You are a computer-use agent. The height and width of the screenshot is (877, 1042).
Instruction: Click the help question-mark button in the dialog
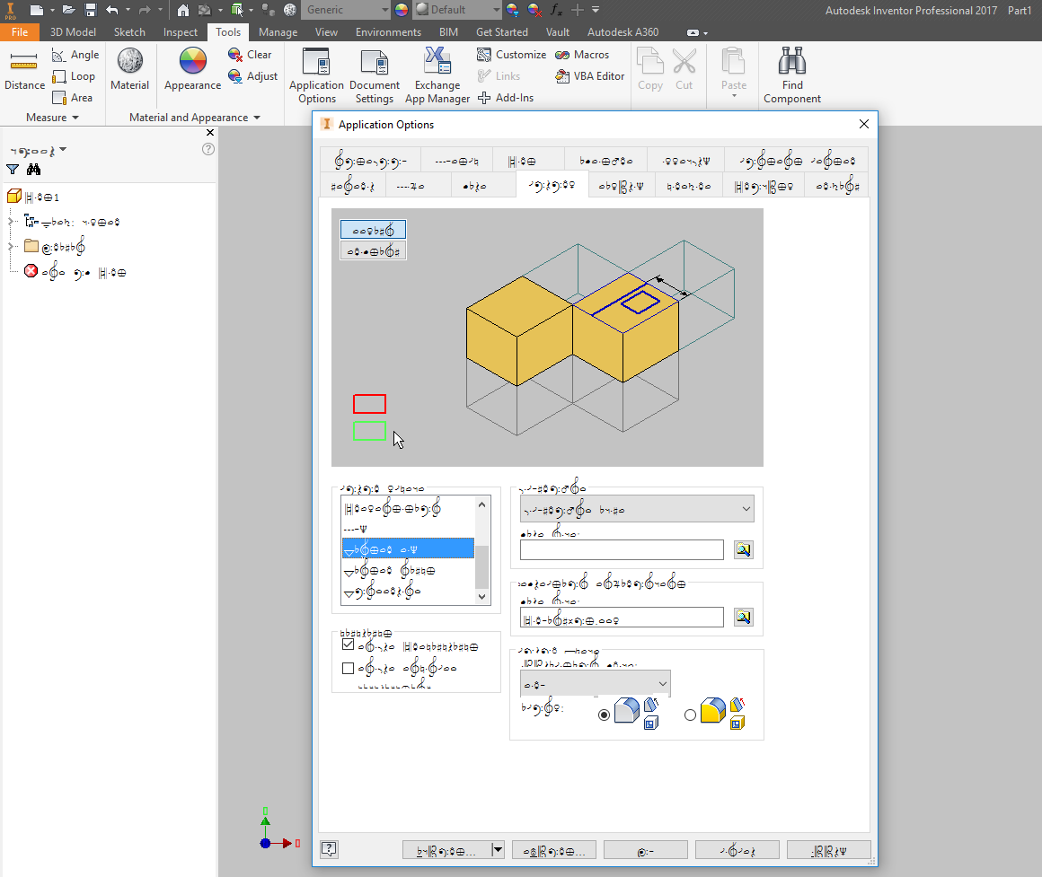[x=329, y=848]
